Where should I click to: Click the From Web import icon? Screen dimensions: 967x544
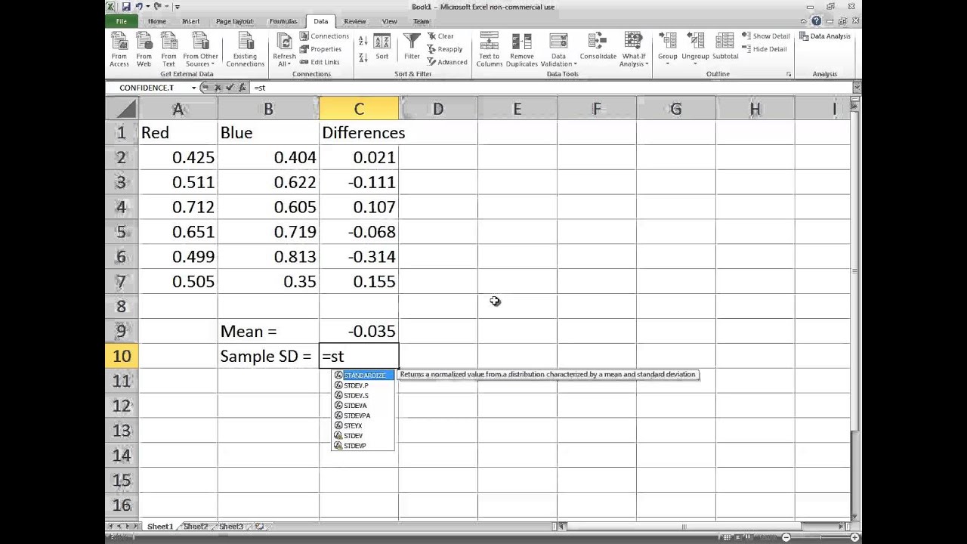144,50
